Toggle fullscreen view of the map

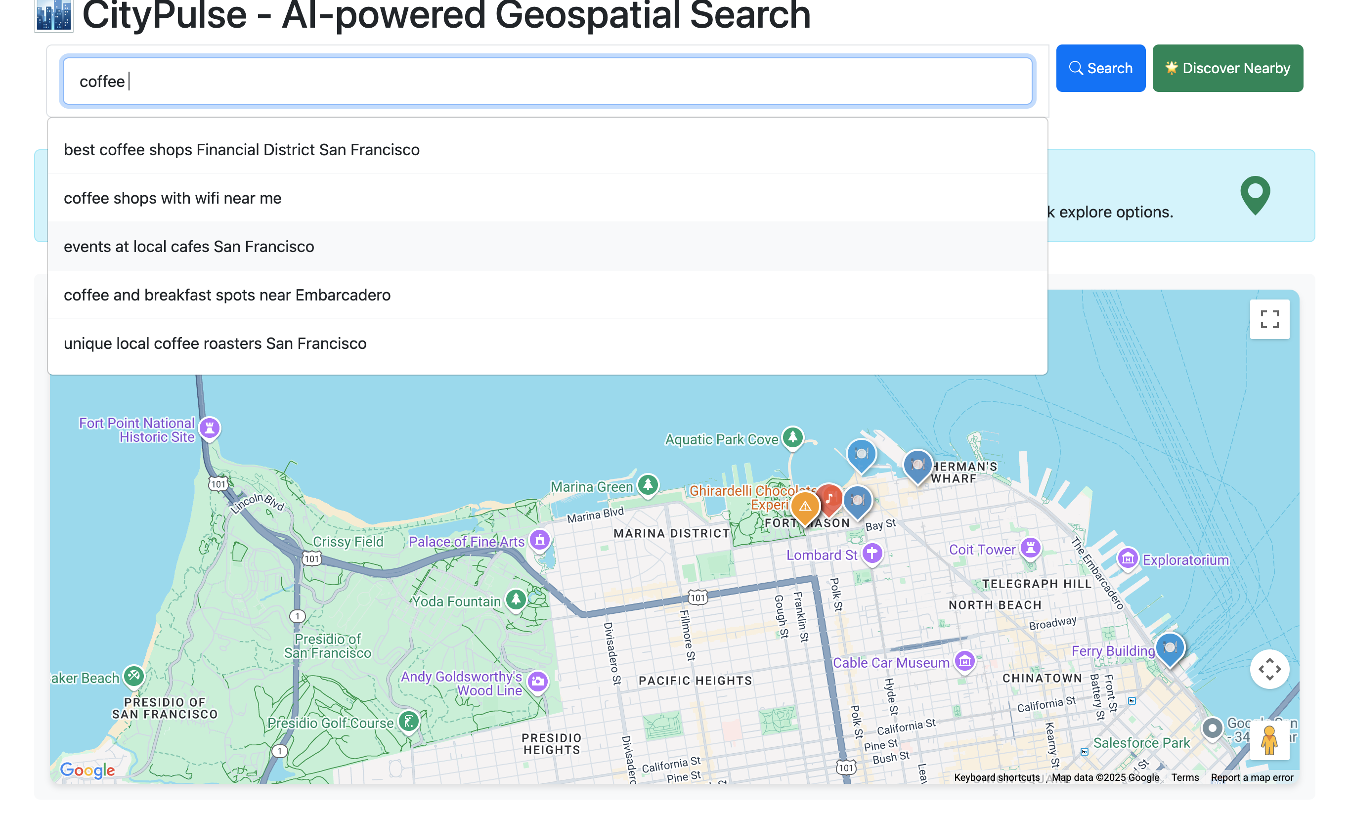click(x=1269, y=319)
